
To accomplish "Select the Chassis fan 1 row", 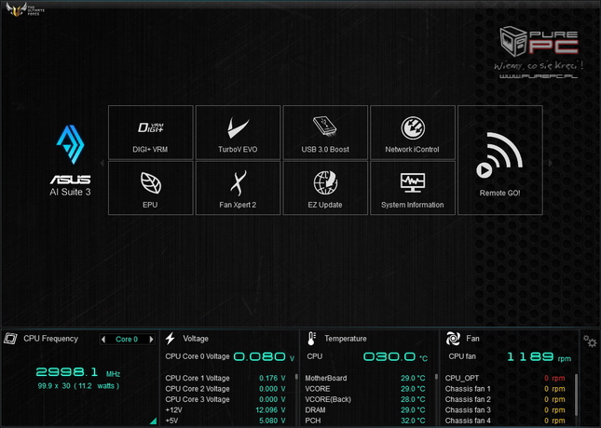I will 505,389.
